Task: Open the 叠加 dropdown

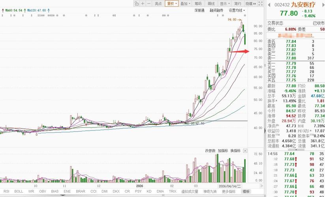Action: [185, 4]
